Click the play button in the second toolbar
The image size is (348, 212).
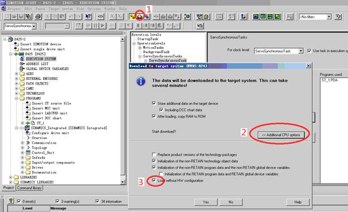[102, 26]
